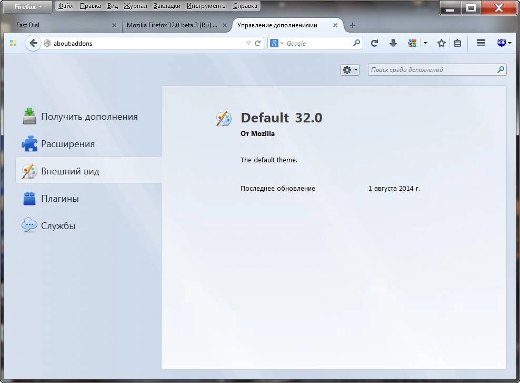The width and height of the screenshot is (520, 383).
Task: Open the Плагины category
Action: click(x=88, y=198)
